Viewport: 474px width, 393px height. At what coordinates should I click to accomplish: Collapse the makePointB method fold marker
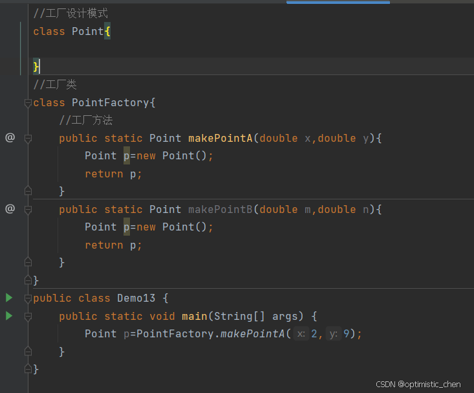(28, 210)
